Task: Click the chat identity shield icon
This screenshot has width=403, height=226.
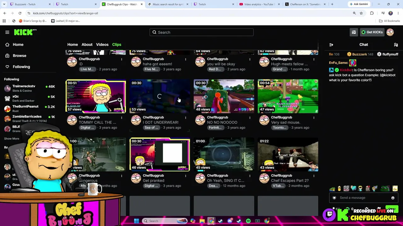Action: click(x=334, y=198)
